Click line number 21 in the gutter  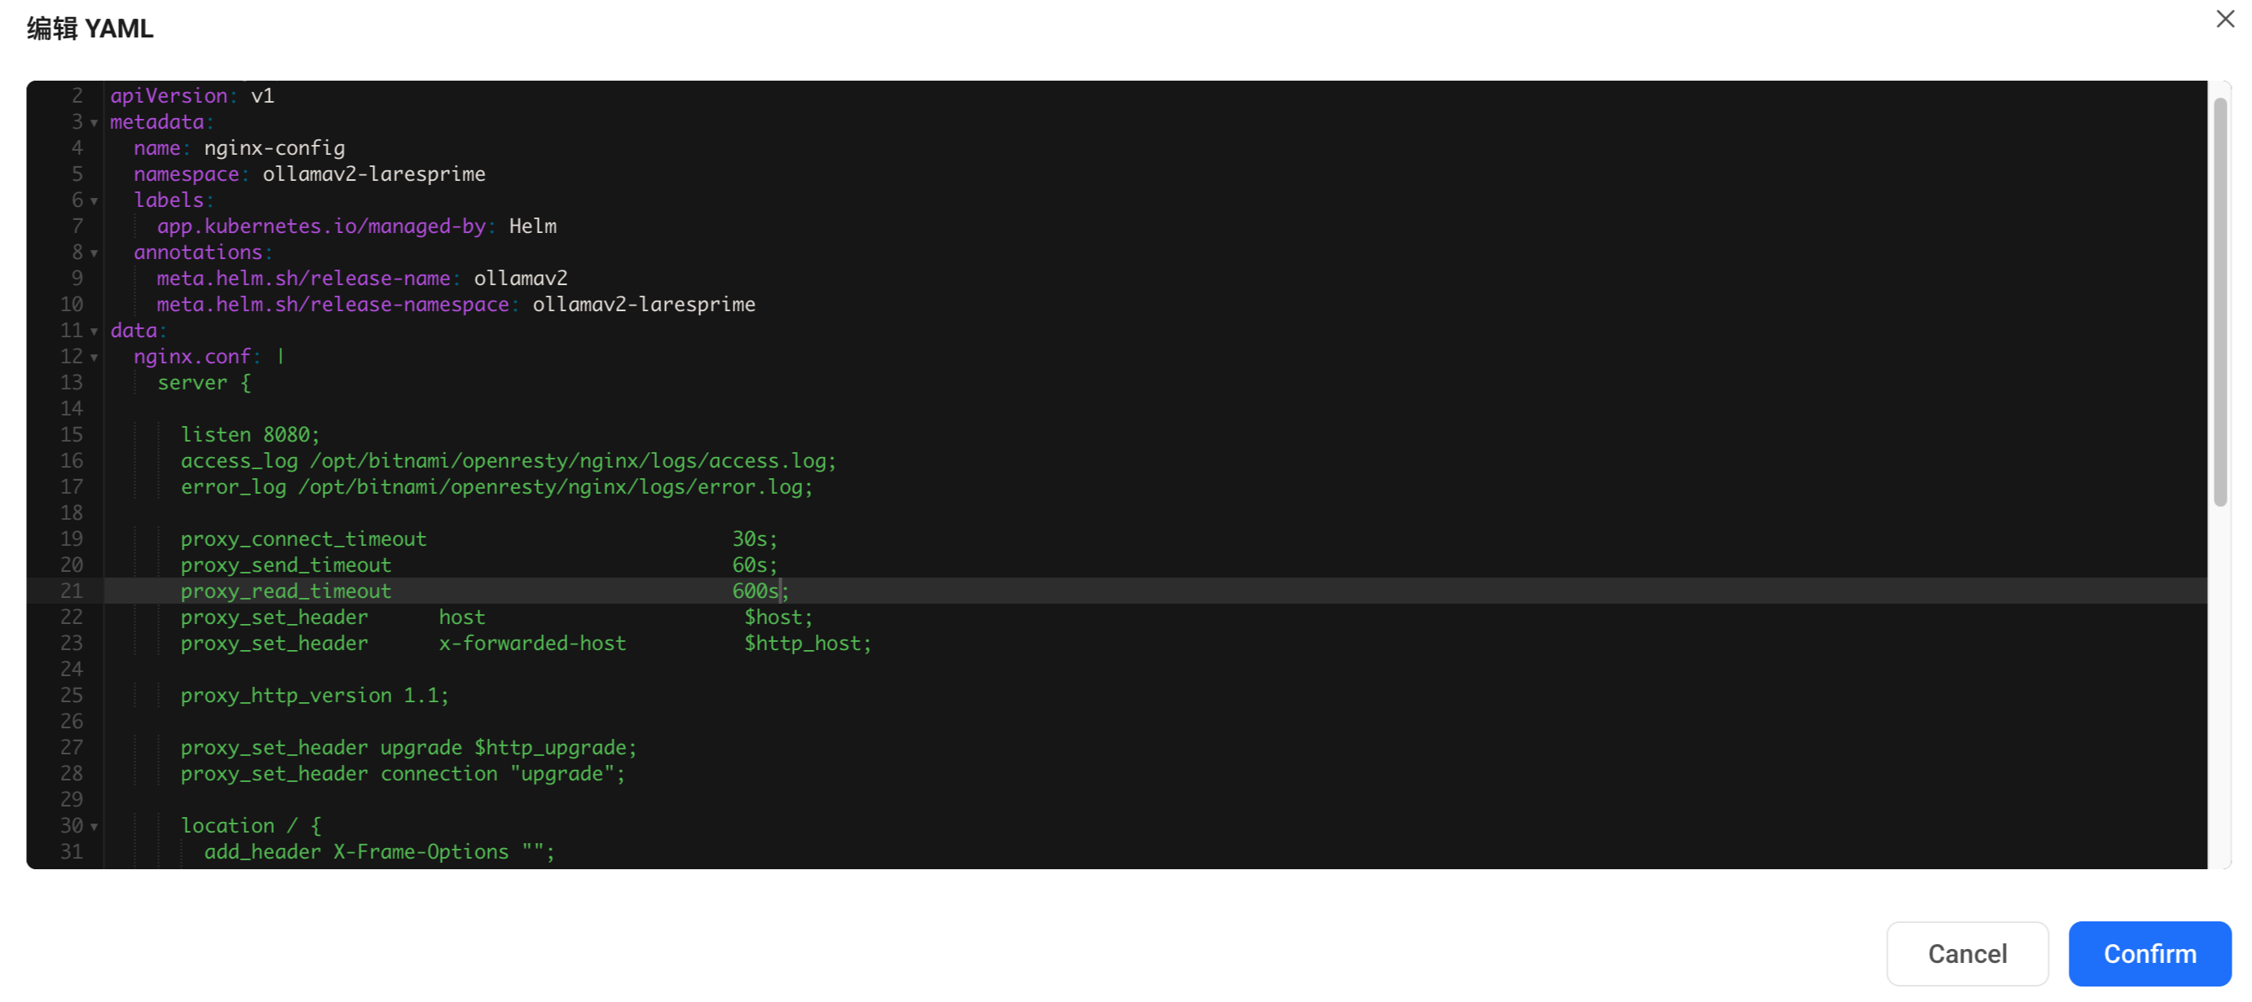(73, 591)
